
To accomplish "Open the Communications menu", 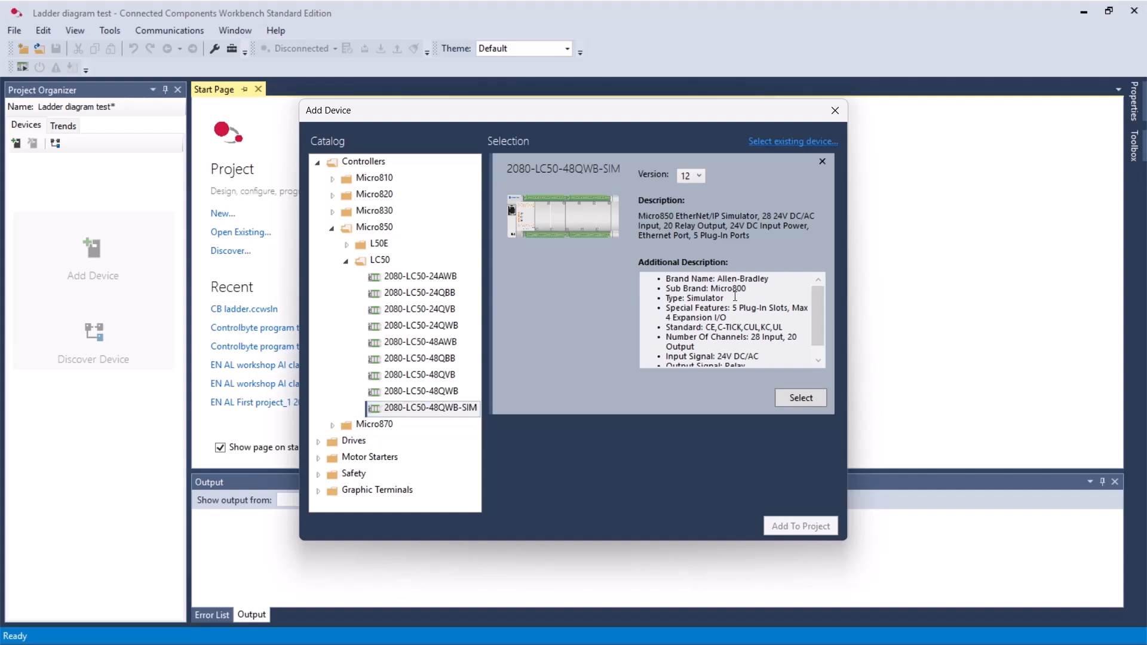I will pos(169,30).
